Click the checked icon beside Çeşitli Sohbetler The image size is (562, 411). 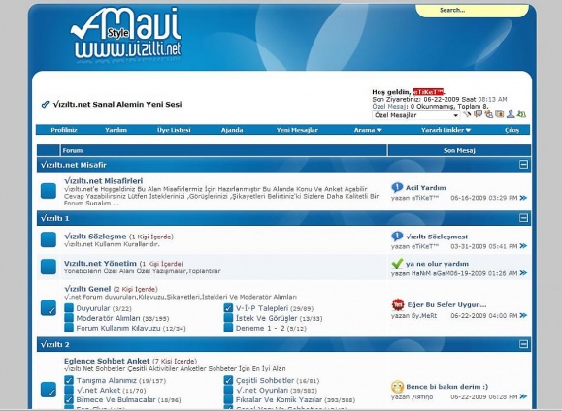coord(228,380)
